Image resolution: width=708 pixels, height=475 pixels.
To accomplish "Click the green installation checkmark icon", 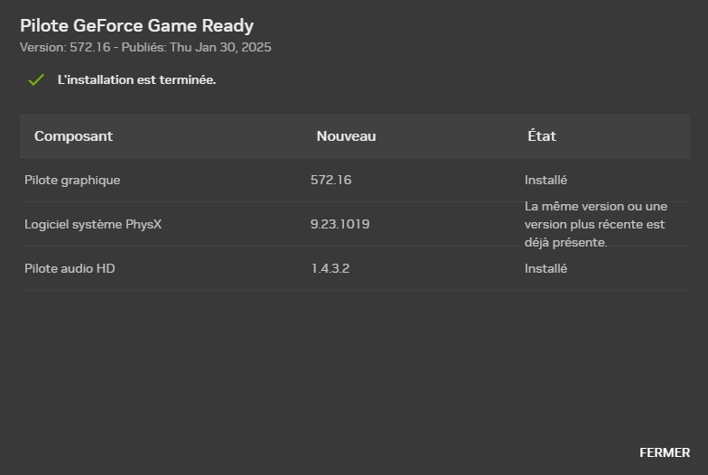I will (36, 80).
